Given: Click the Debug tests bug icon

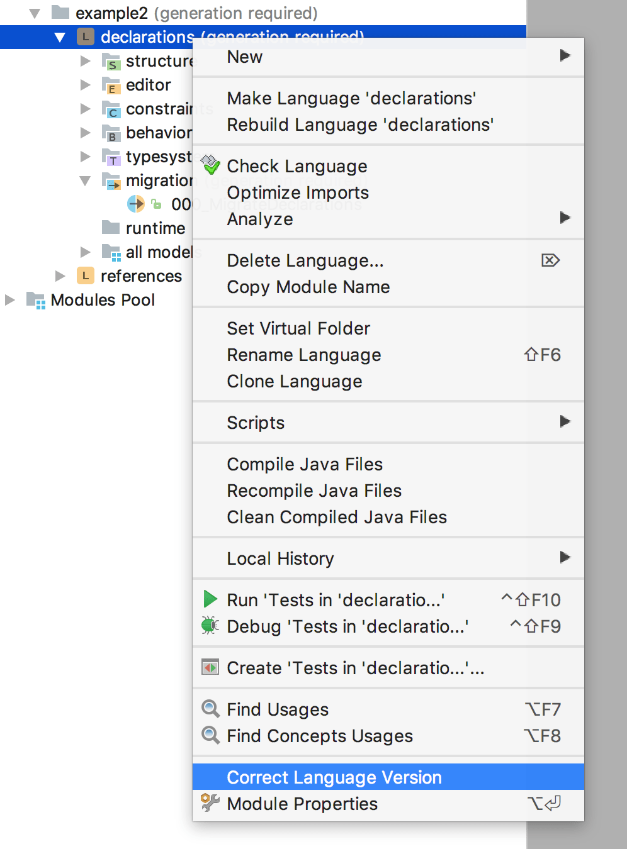Looking at the screenshot, I should pyautogui.click(x=210, y=626).
